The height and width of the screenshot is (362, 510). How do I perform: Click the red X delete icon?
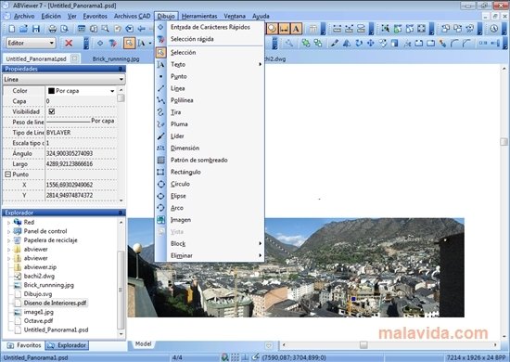tap(69, 43)
